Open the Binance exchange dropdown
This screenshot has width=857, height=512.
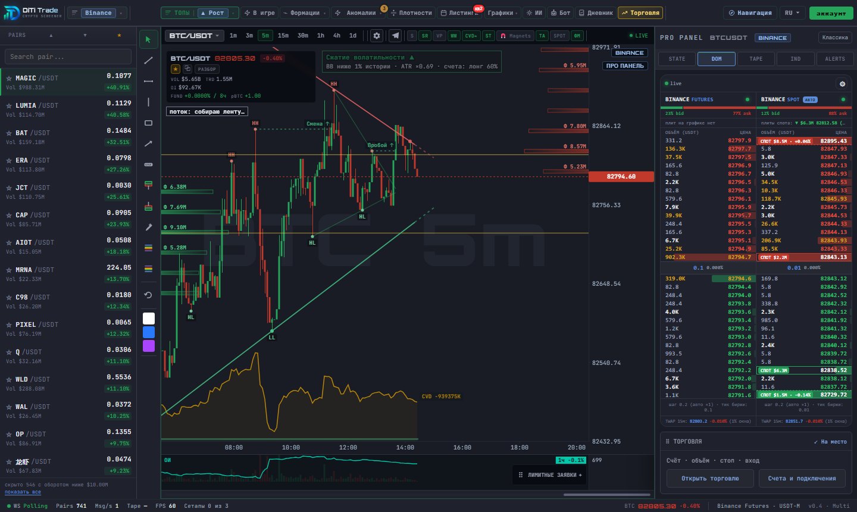(98, 13)
